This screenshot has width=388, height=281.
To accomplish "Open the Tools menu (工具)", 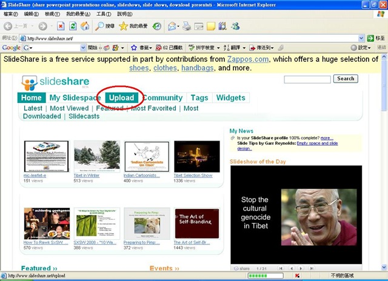I will tap(104, 14).
